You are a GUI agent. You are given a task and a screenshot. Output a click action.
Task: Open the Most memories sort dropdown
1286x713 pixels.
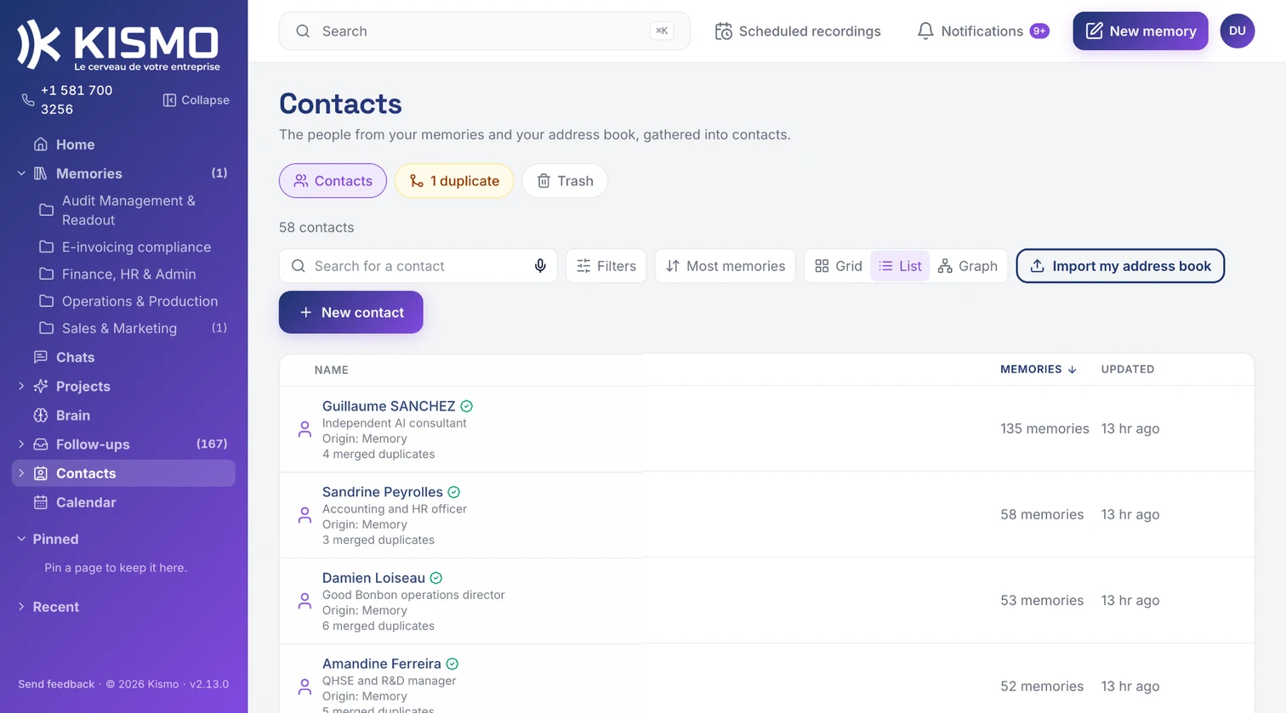click(726, 266)
